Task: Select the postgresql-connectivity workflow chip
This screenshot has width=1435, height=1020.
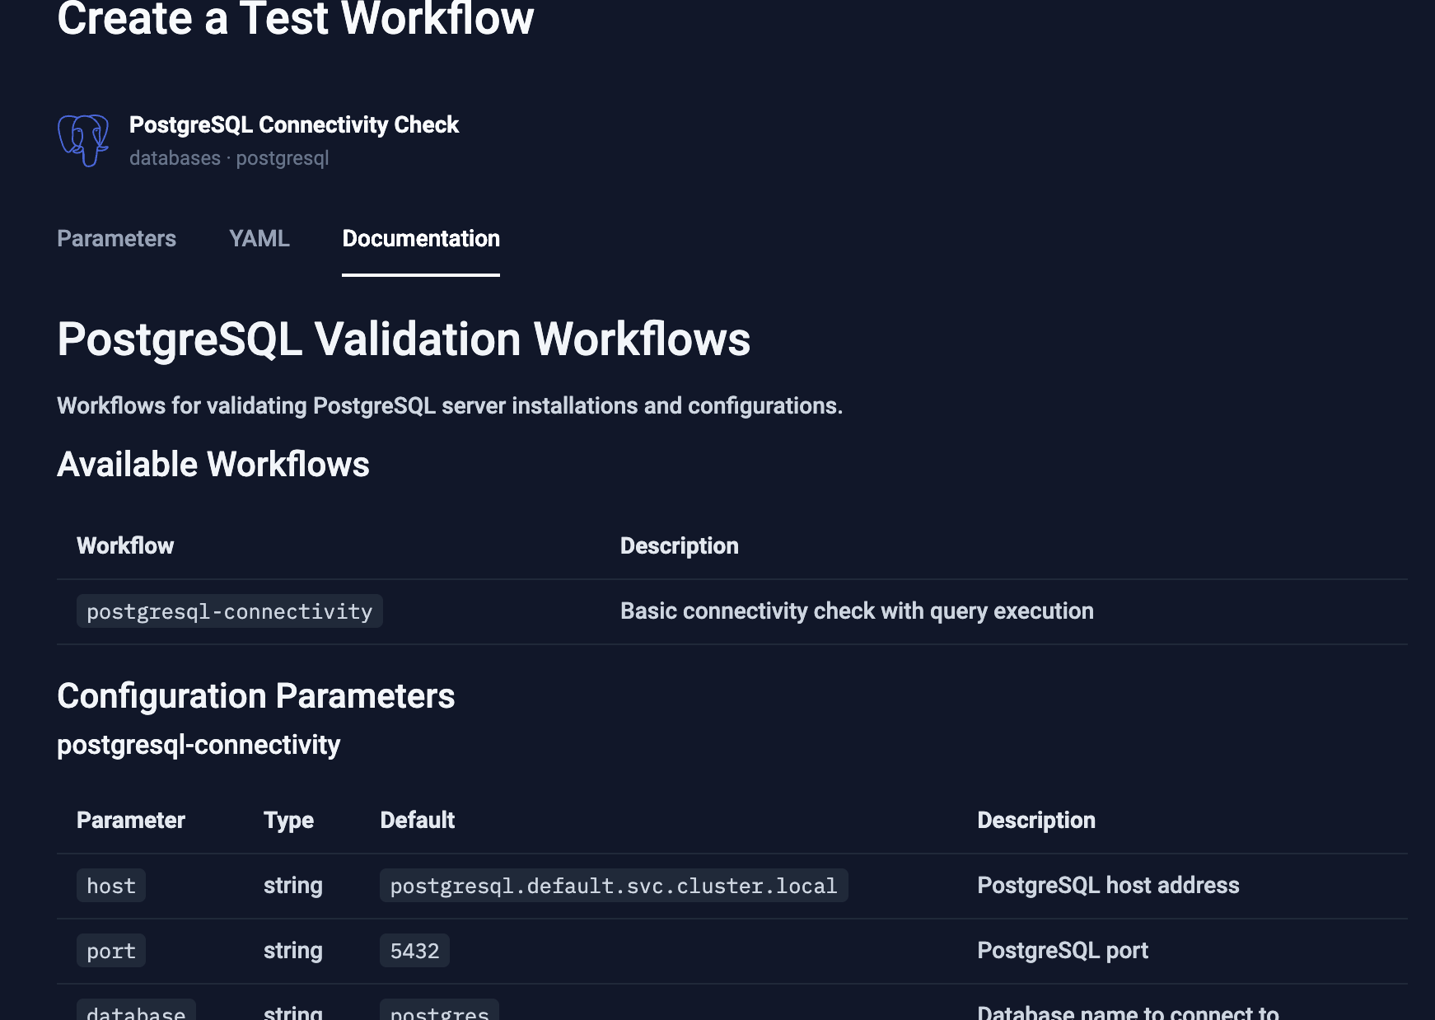Action: (x=229, y=611)
